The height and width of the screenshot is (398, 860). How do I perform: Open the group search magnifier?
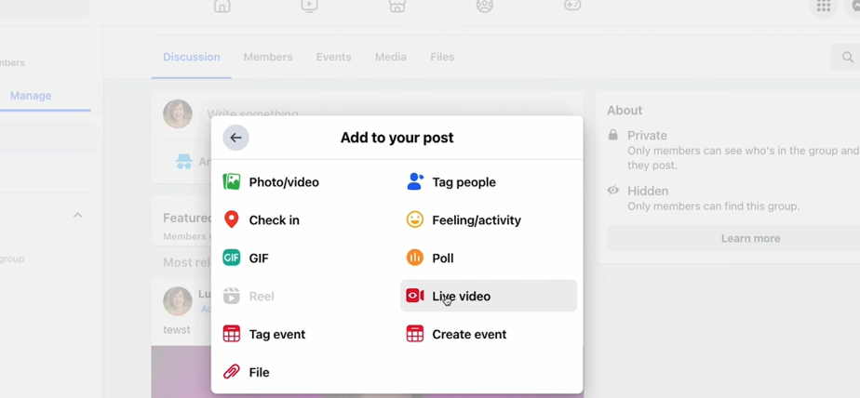847,58
